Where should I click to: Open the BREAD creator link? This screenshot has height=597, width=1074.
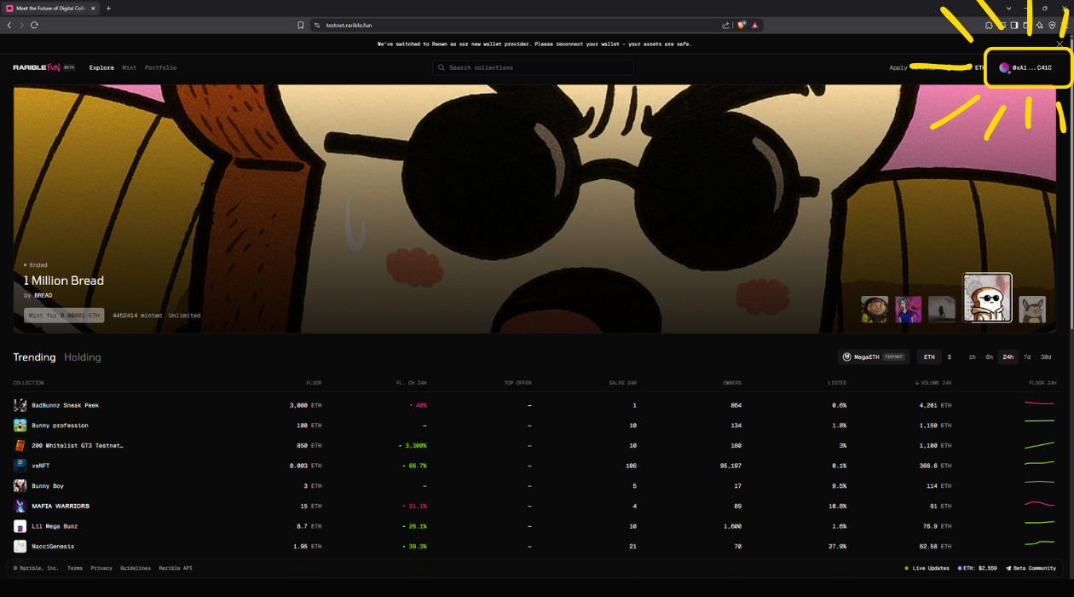(43, 295)
